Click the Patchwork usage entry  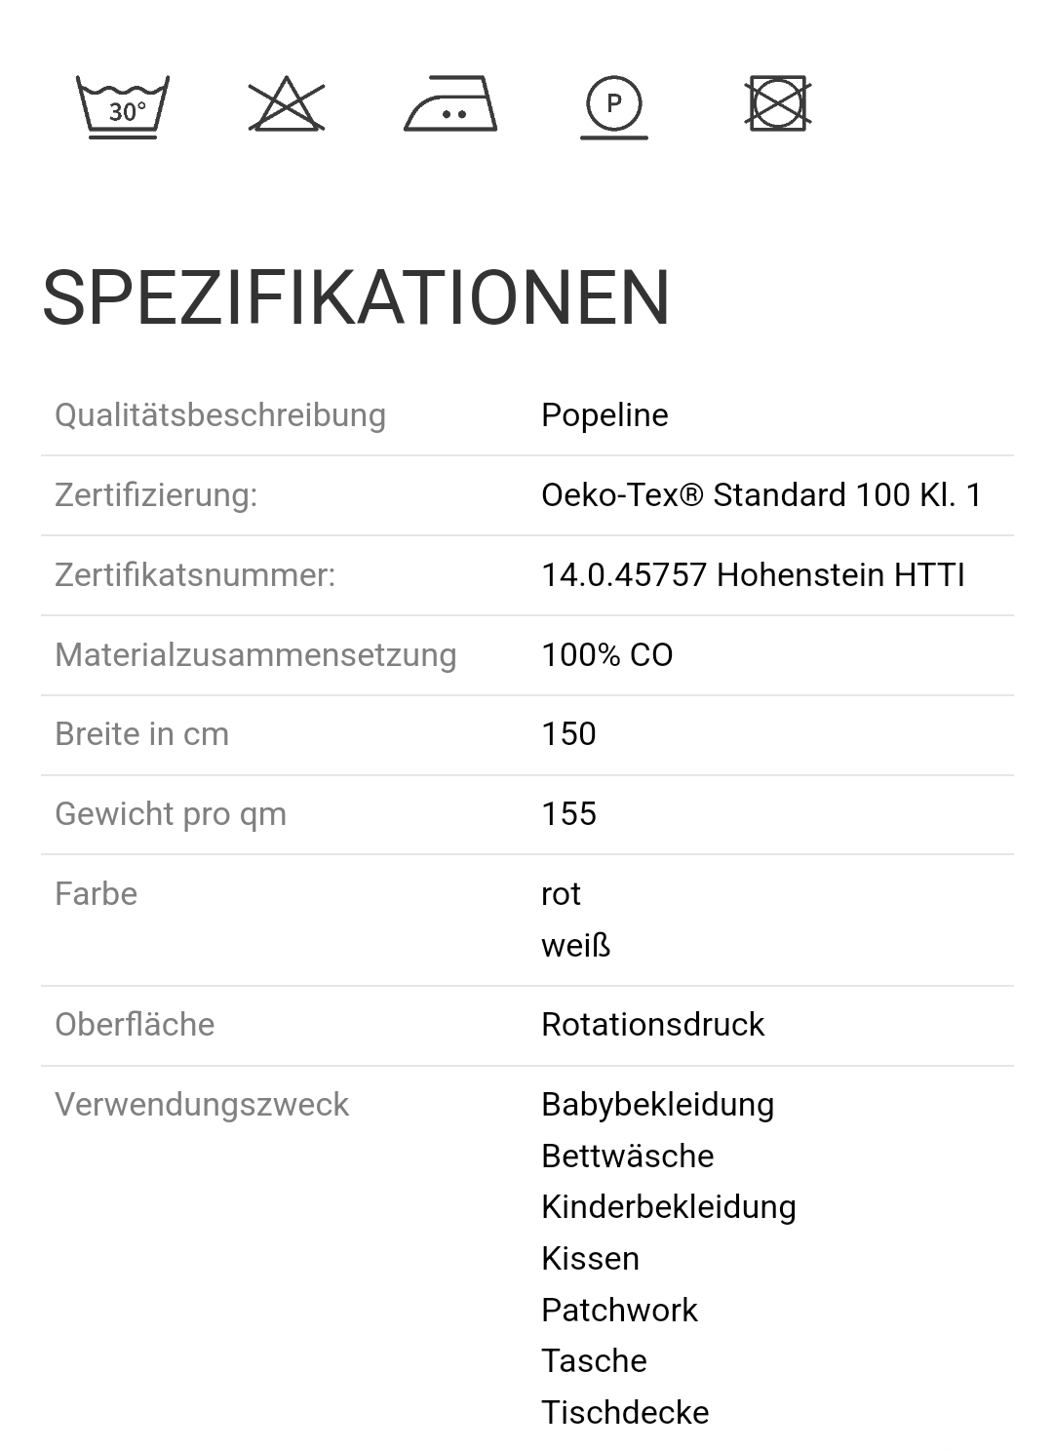tap(619, 1311)
